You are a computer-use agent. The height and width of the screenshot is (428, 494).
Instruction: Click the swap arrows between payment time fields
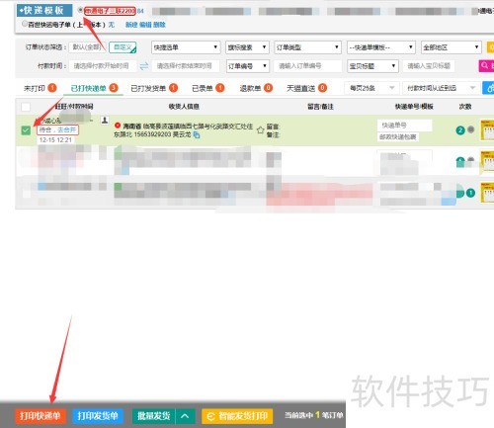click(x=144, y=66)
